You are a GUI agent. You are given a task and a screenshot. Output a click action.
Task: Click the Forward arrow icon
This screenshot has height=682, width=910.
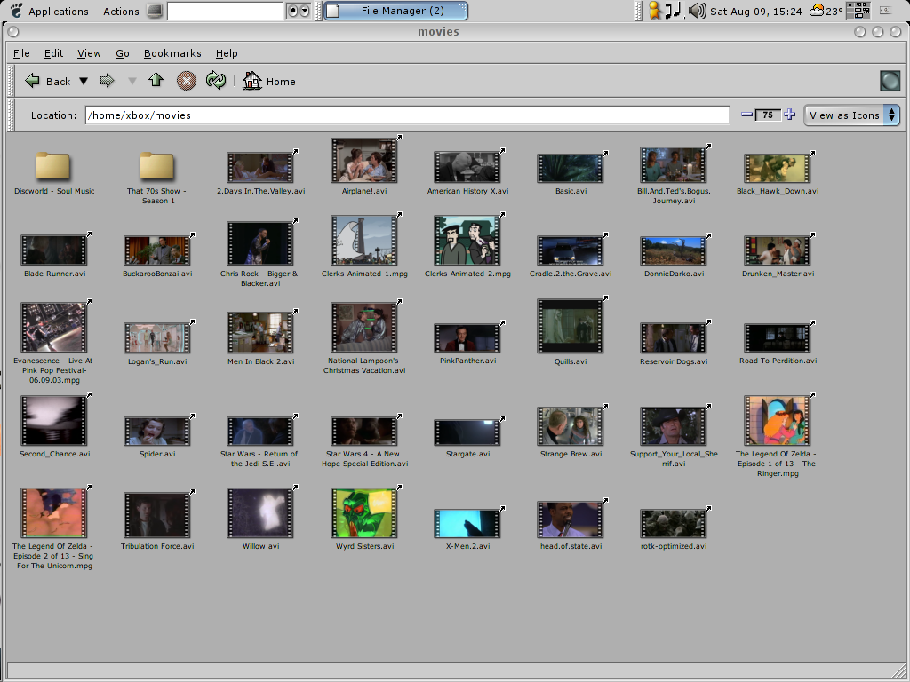107,81
